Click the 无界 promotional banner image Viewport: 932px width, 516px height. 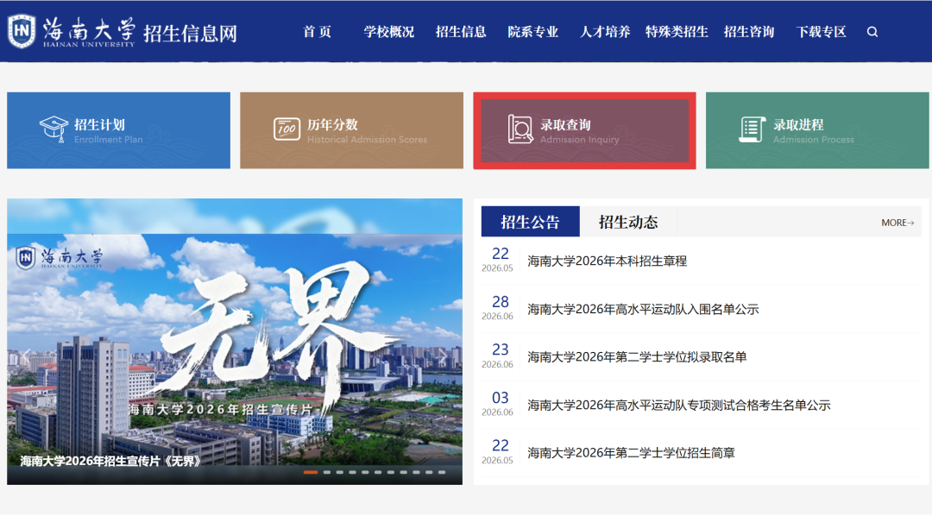[x=234, y=341]
